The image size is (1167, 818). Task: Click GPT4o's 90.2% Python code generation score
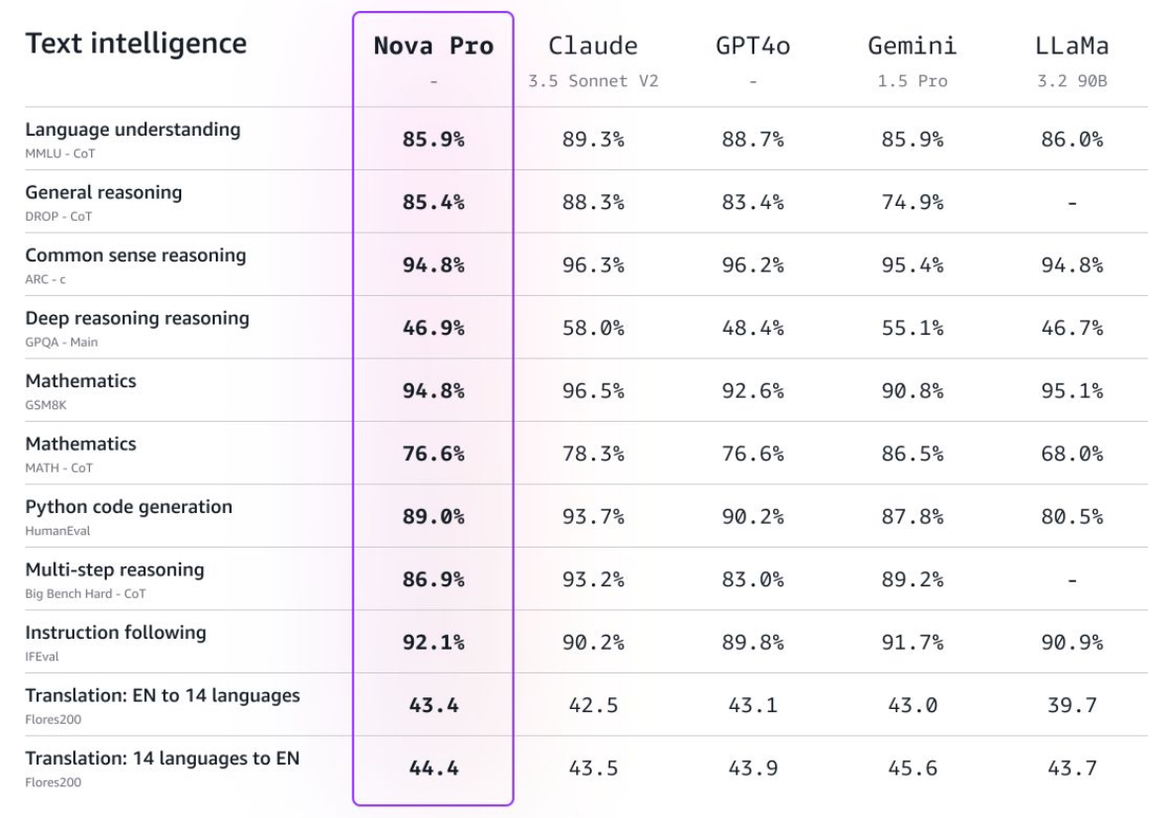tap(752, 516)
